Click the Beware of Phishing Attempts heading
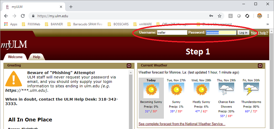Image resolution: width=274 pixels, height=129 pixels. coord(61,73)
